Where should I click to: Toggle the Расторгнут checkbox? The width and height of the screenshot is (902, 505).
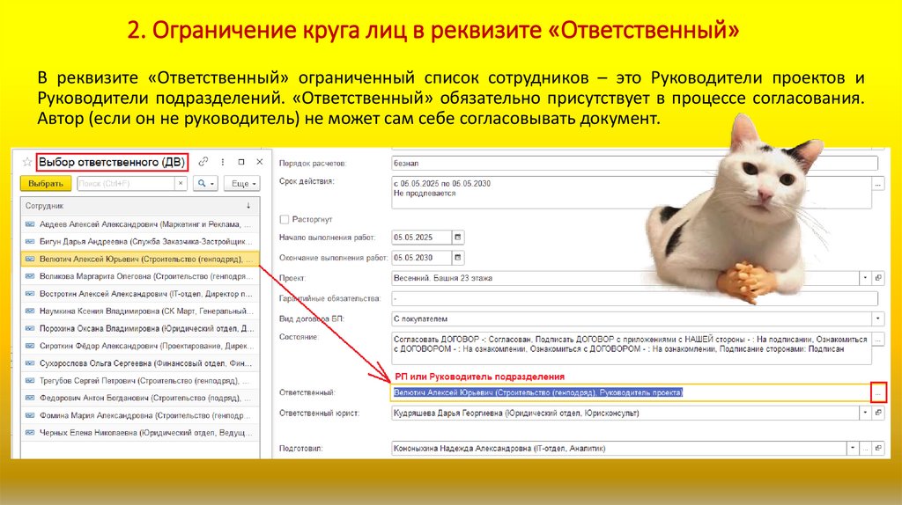pyautogui.click(x=285, y=219)
